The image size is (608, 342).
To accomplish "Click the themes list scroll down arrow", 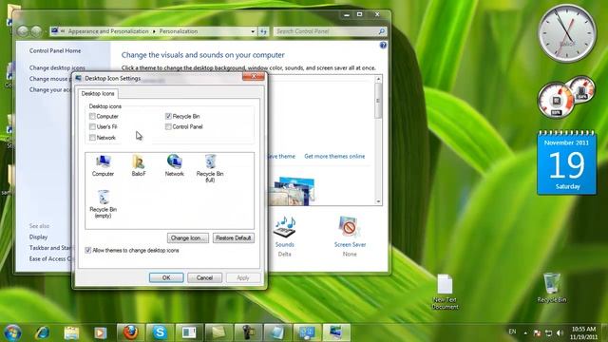I will (x=378, y=201).
